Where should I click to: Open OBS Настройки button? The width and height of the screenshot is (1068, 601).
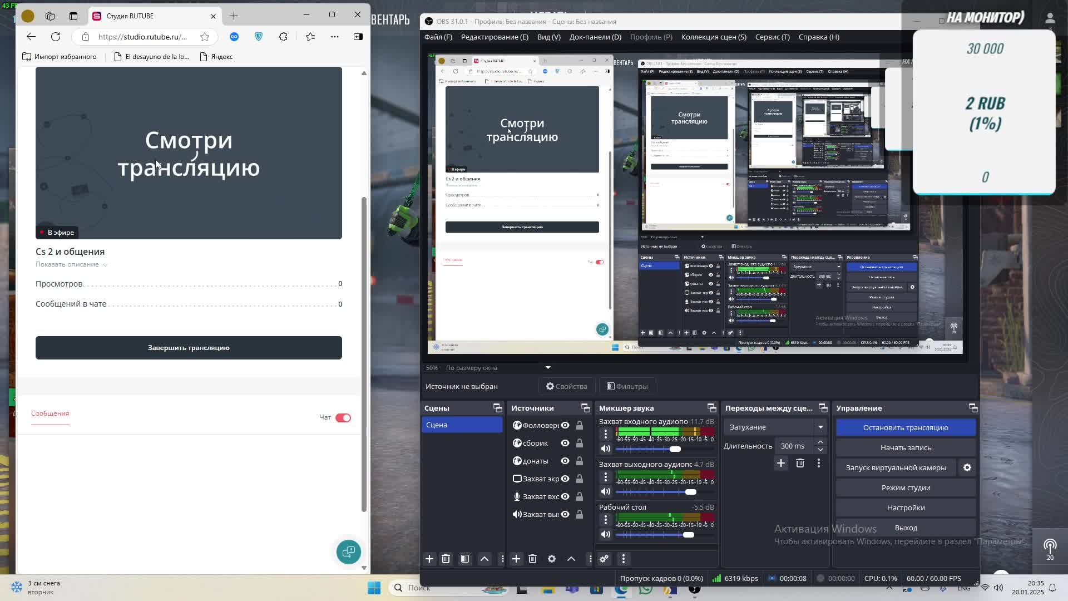[906, 508]
